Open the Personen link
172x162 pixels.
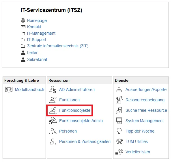pos(68,131)
